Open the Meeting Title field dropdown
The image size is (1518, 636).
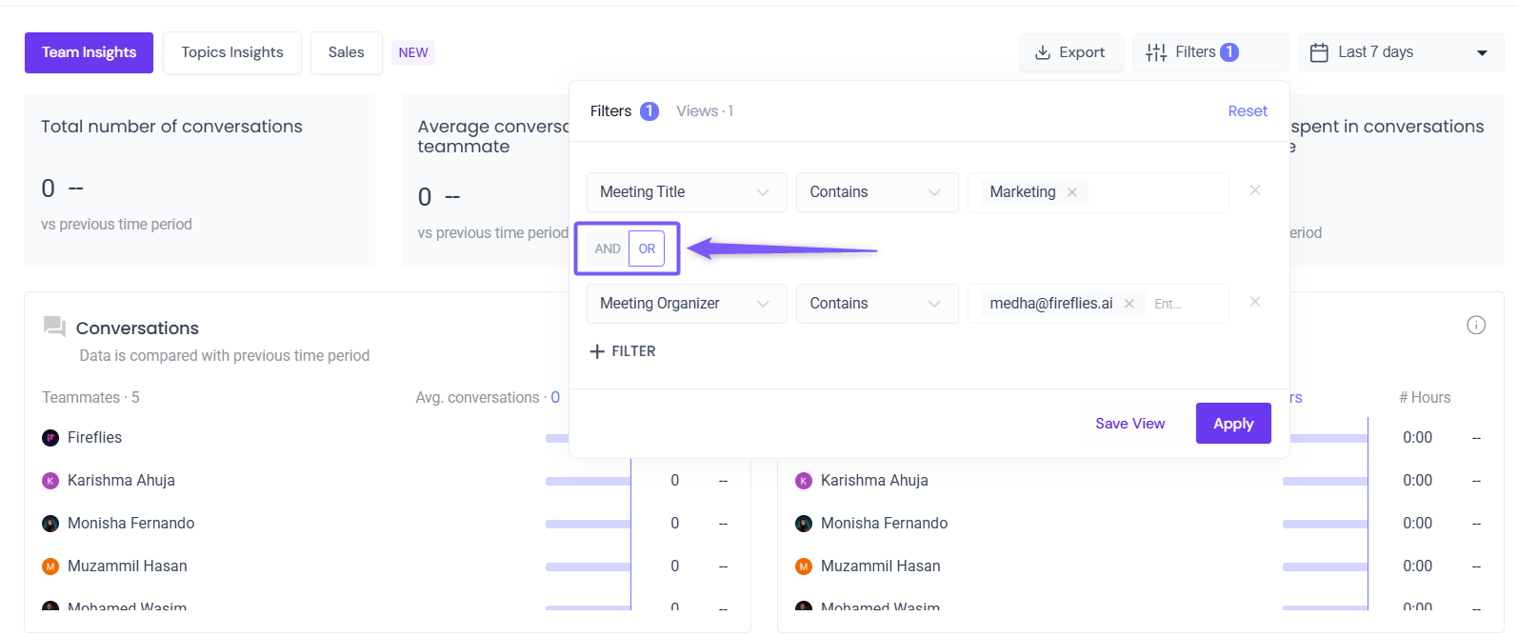tap(686, 192)
